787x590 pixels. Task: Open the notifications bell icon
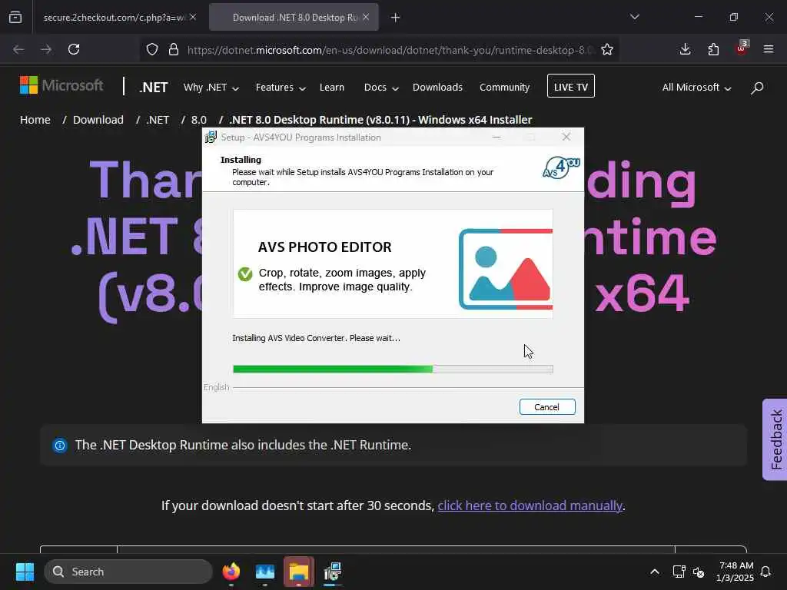pos(766,572)
